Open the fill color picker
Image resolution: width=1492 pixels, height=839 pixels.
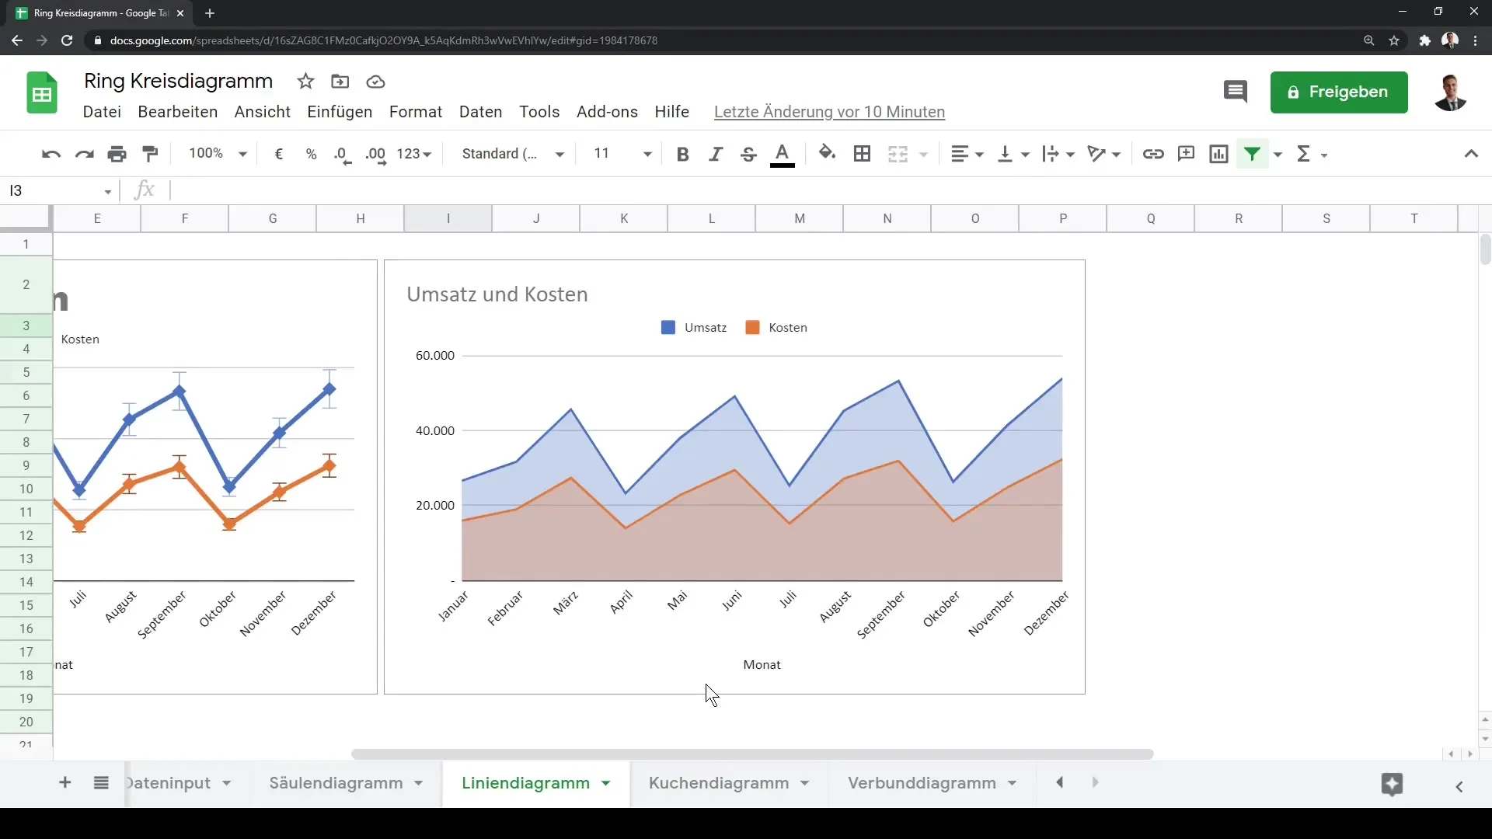[x=827, y=153]
